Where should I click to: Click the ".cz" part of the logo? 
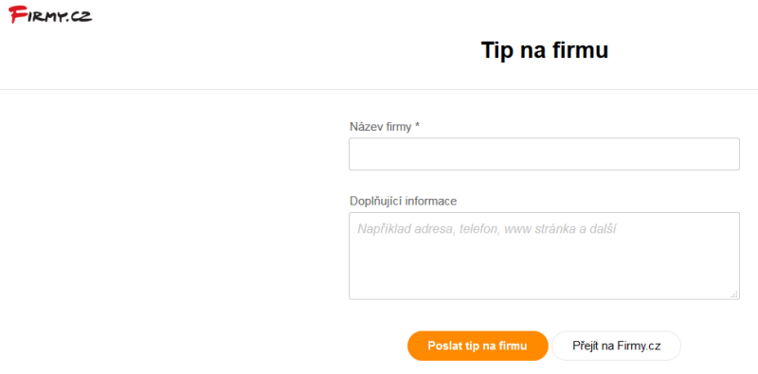click(80, 17)
